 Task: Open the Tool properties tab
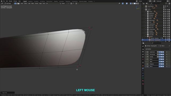(143, 46)
